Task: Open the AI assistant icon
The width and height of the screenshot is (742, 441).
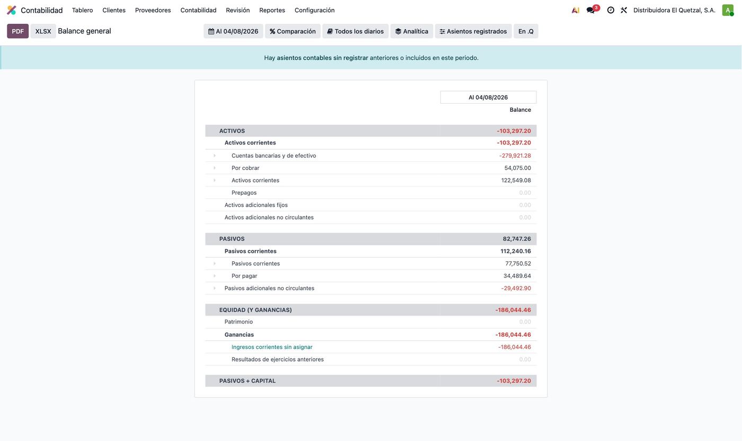Action: (x=575, y=10)
